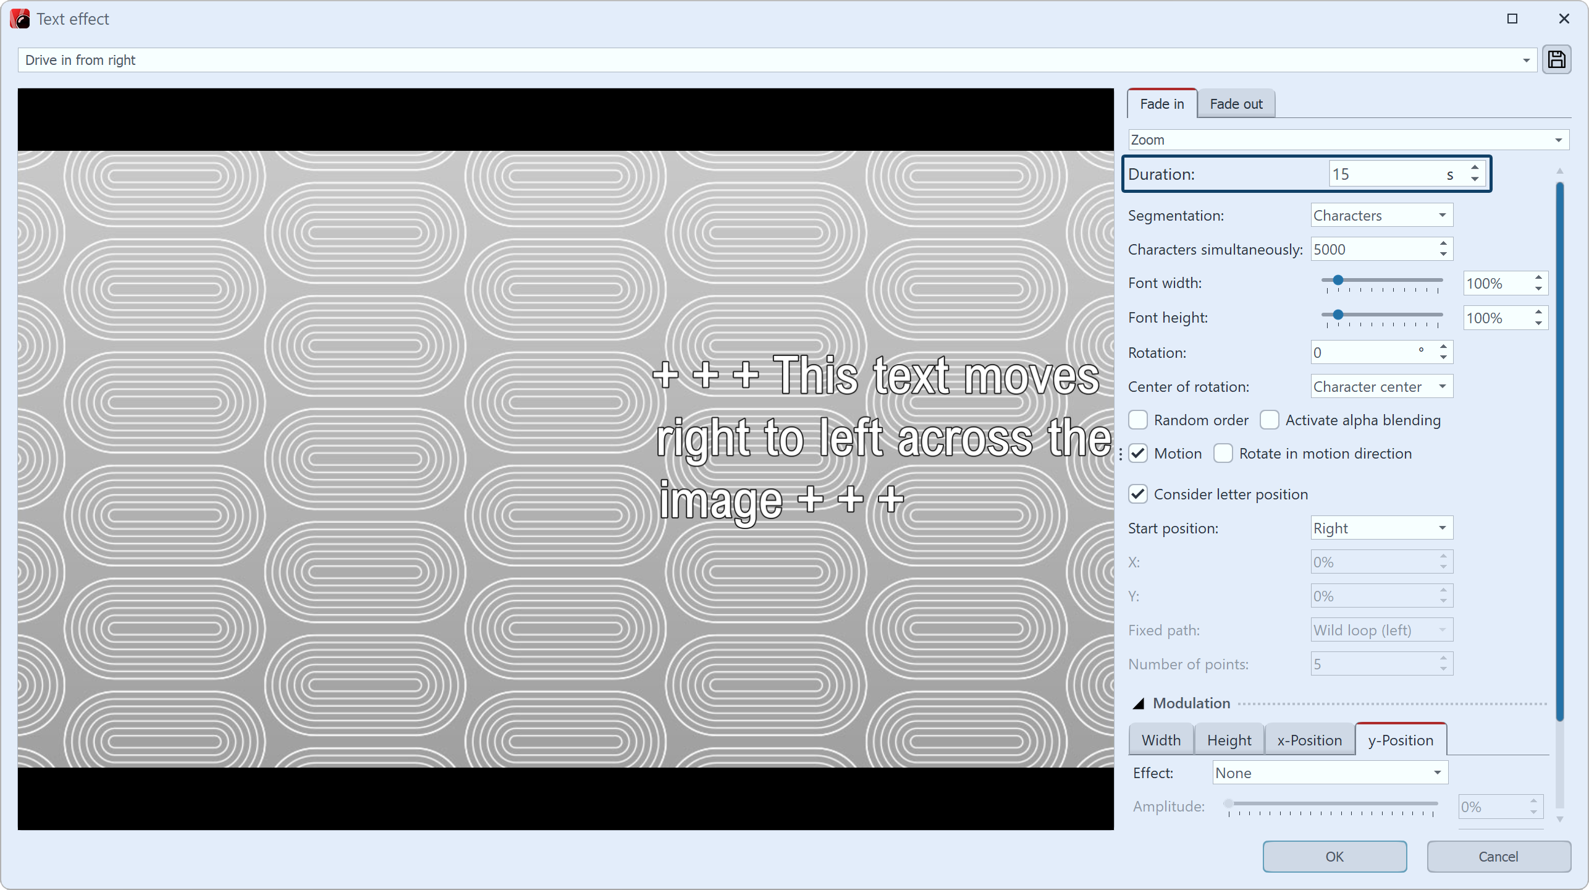Toggle the Consider letter position checkbox
The height and width of the screenshot is (890, 1589).
click(1139, 494)
